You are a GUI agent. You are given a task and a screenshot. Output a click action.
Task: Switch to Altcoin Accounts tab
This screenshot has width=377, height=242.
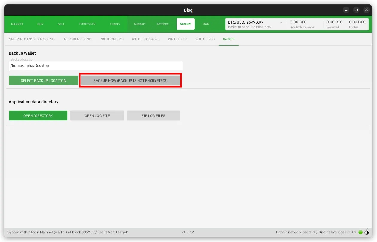pyautogui.click(x=78, y=39)
